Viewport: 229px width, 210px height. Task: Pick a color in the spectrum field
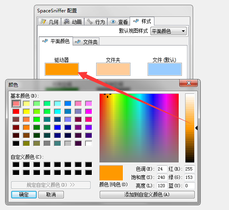[x=139, y=128]
